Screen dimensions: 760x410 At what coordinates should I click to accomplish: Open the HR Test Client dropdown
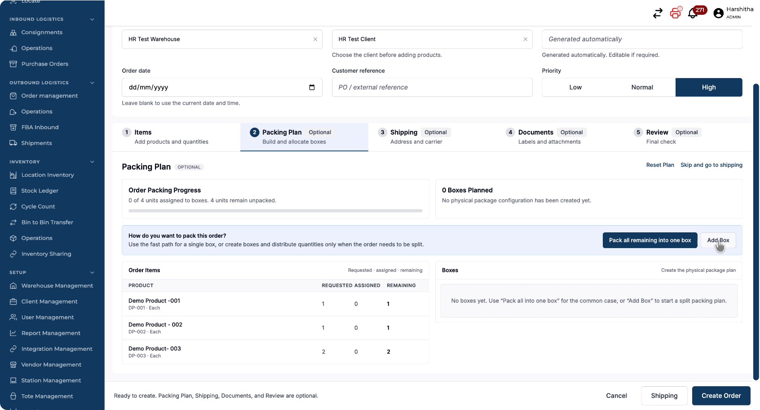coord(432,39)
